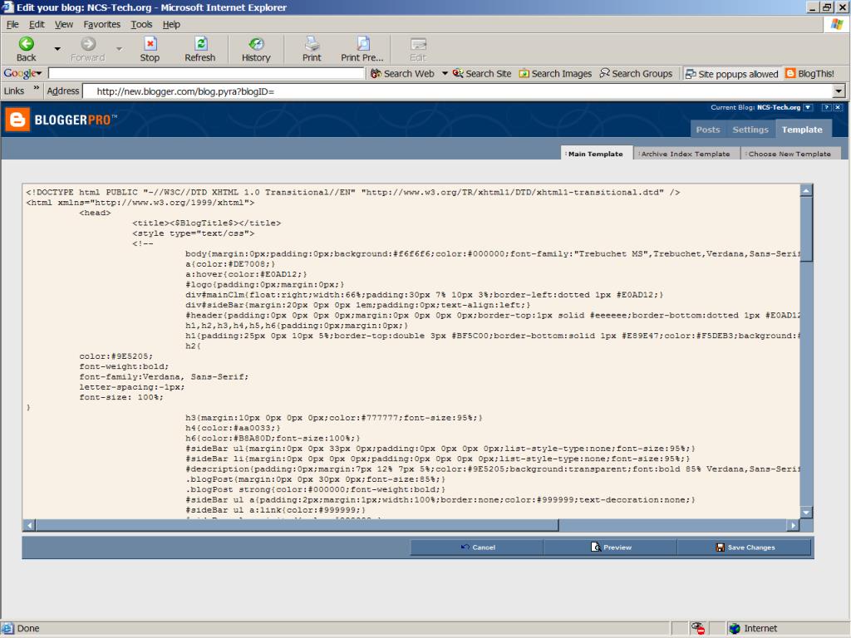Click the Done page icon in status bar
851x638 pixels.
click(x=7, y=628)
